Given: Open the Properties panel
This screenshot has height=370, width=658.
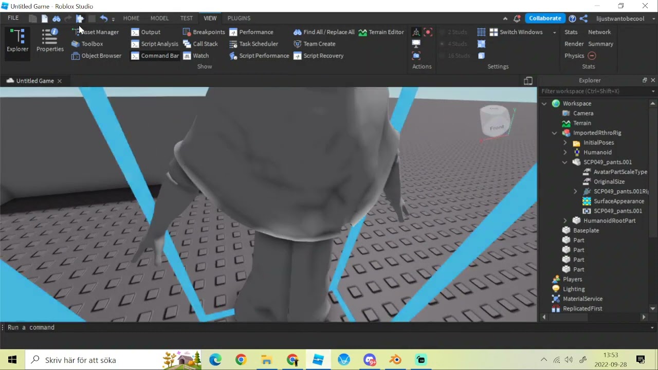Looking at the screenshot, I should coord(50,41).
